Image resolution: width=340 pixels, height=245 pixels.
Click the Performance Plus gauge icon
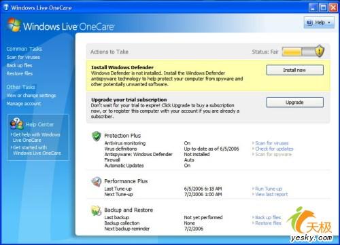[x=97, y=182]
